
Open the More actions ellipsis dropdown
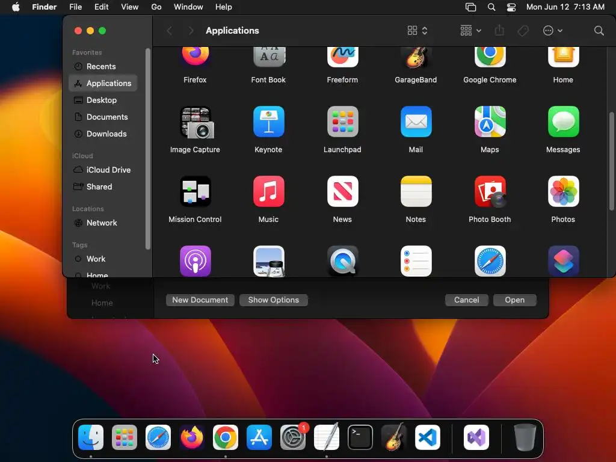coord(552,31)
